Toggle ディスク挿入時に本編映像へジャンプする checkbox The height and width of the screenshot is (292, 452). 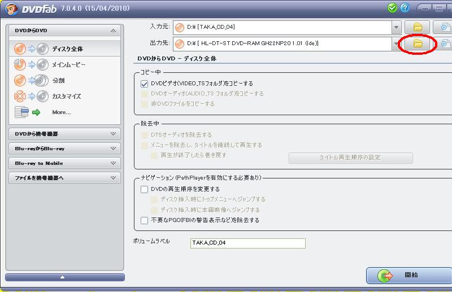coord(154,210)
